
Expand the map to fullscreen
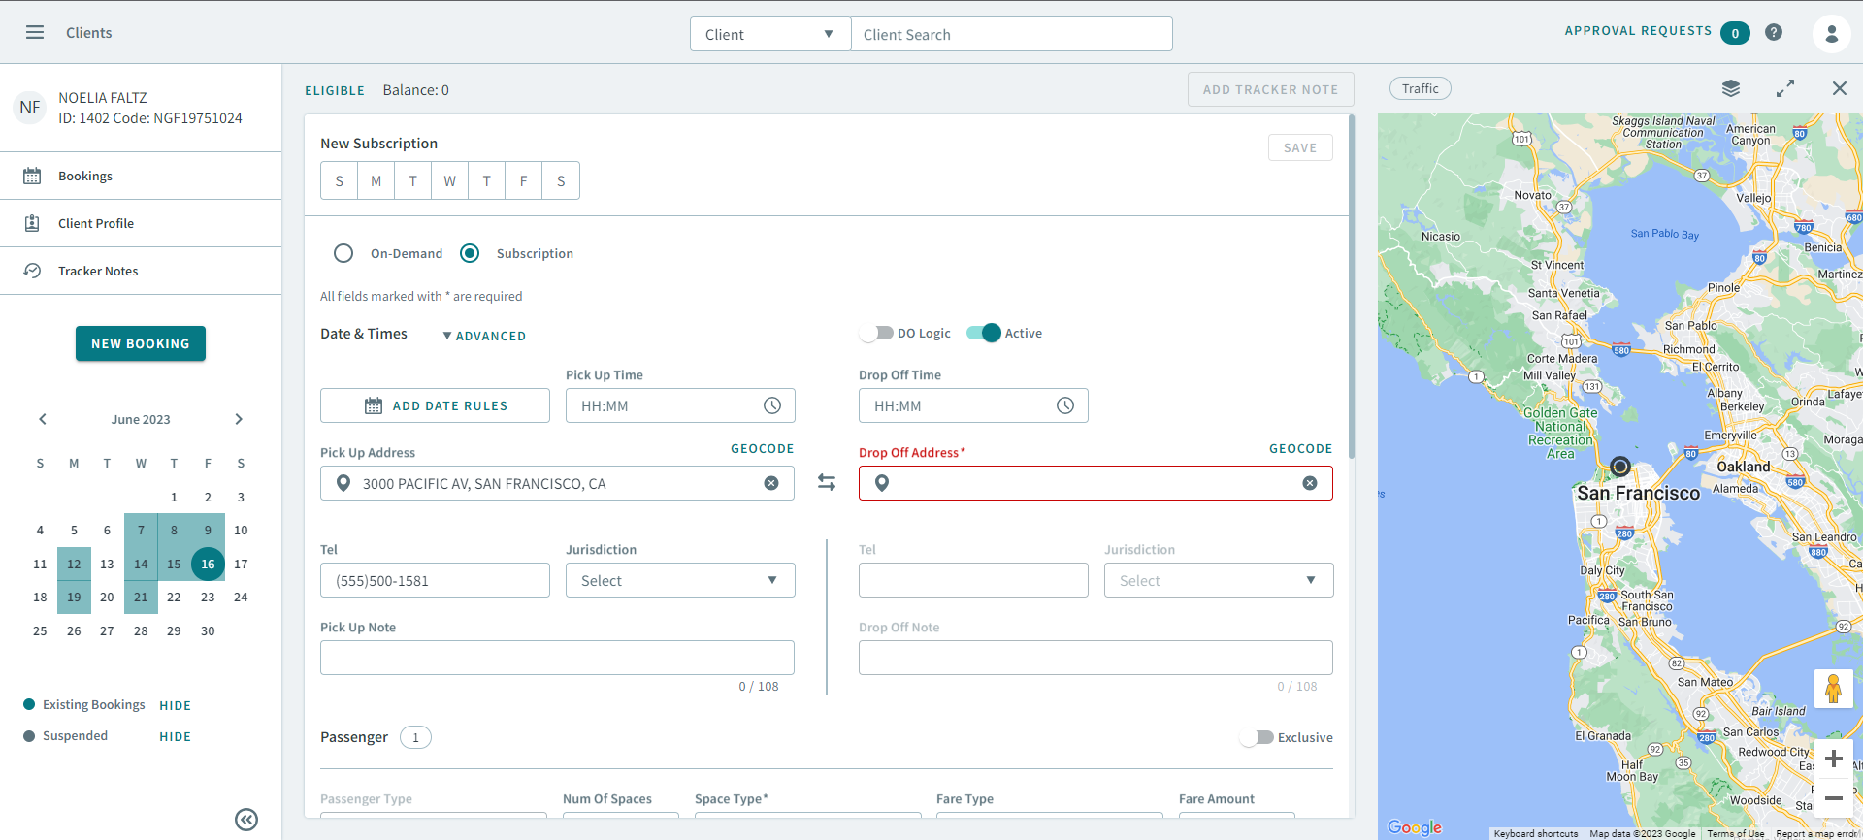1784,88
